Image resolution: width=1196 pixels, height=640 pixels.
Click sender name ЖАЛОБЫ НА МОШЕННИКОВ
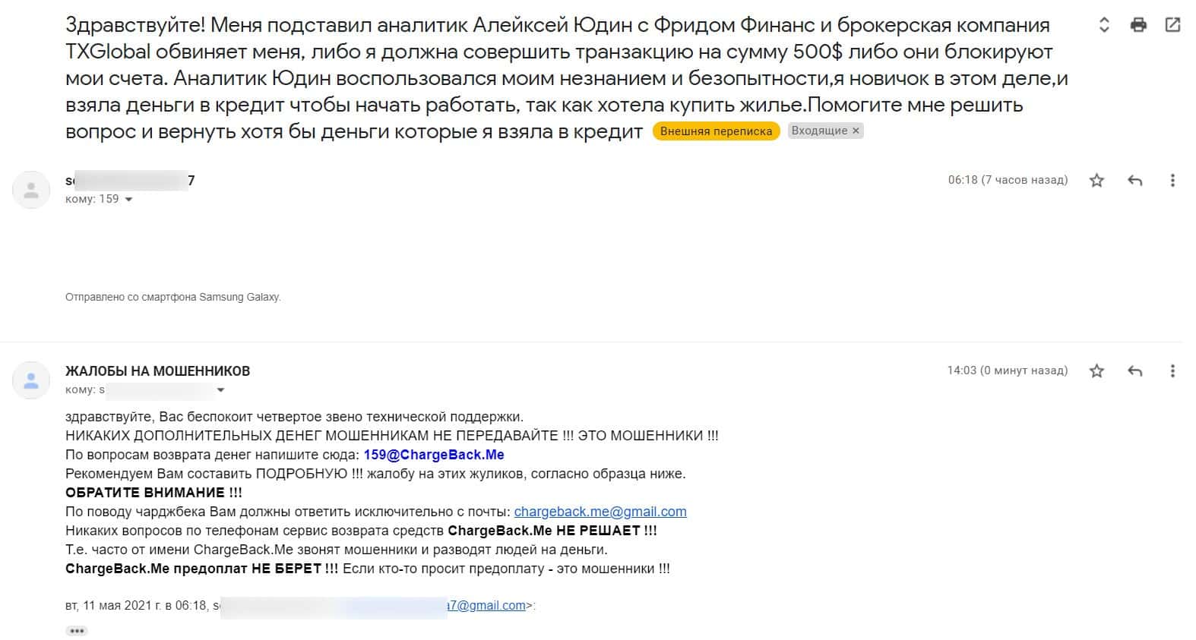click(157, 371)
